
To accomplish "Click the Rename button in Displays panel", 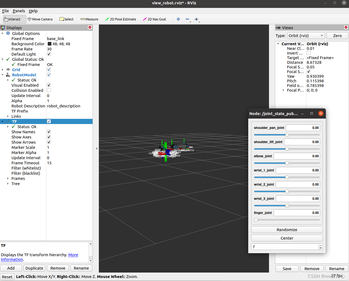I will point(81,268).
